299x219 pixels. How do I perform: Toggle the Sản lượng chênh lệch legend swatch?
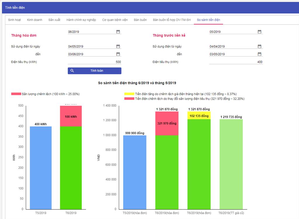click(x=16, y=94)
